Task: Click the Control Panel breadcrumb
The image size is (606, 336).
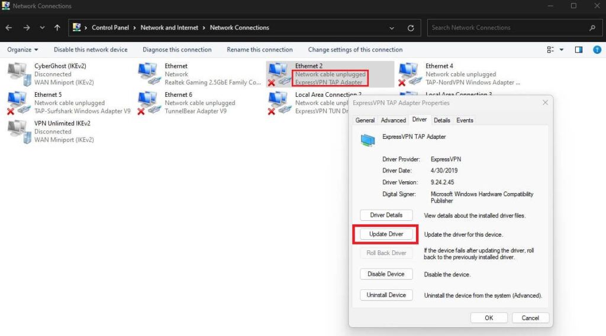Action: [110, 28]
